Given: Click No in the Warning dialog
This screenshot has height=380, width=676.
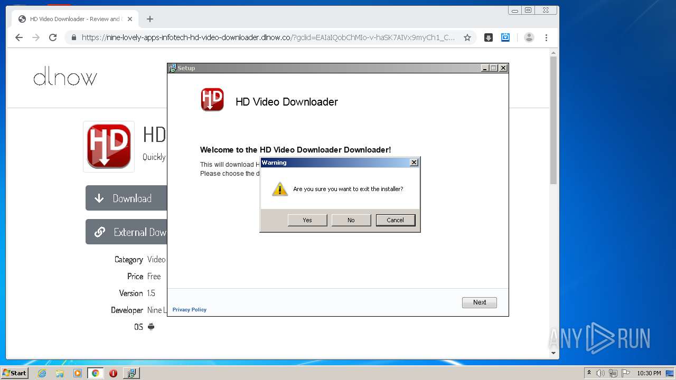Looking at the screenshot, I should point(351,220).
